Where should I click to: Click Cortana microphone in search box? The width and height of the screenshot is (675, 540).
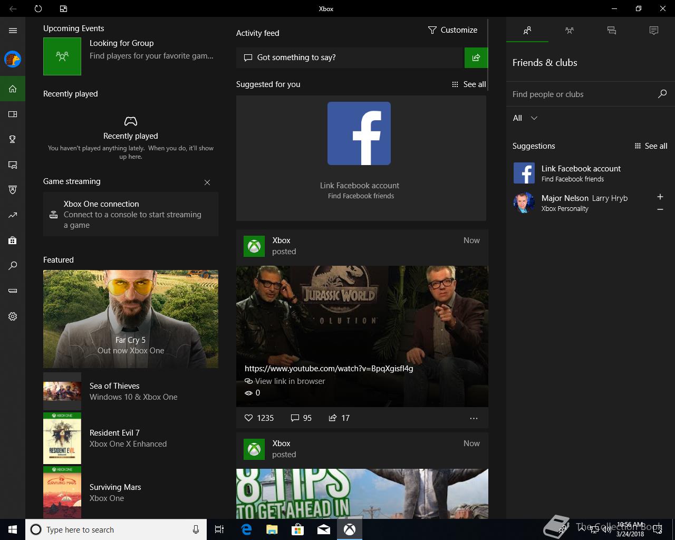196,529
